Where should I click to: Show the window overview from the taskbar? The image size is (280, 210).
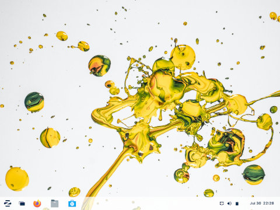click(x=22, y=204)
